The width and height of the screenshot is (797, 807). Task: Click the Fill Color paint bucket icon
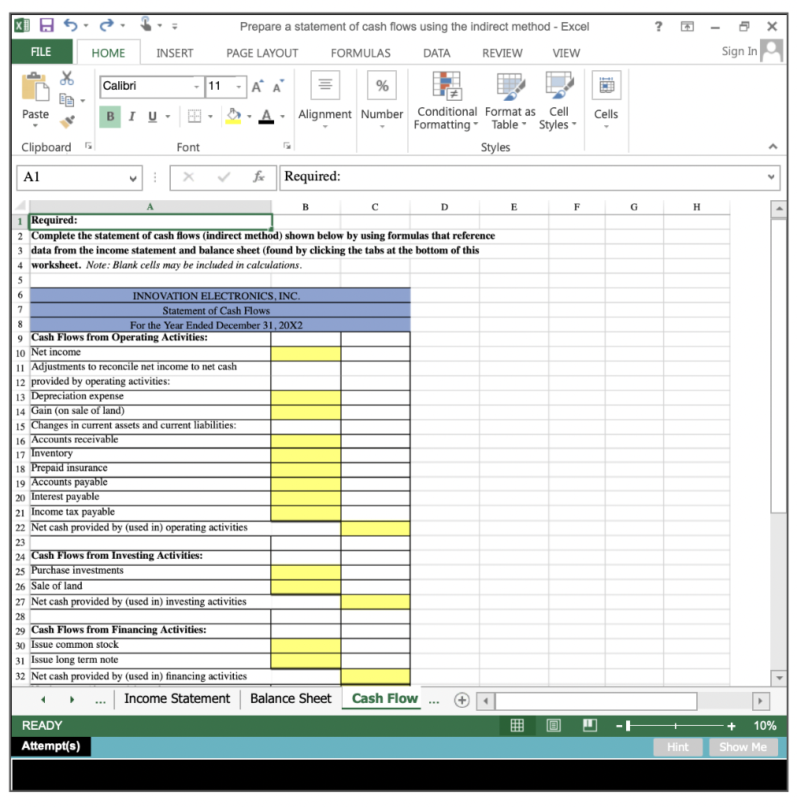[x=233, y=117]
